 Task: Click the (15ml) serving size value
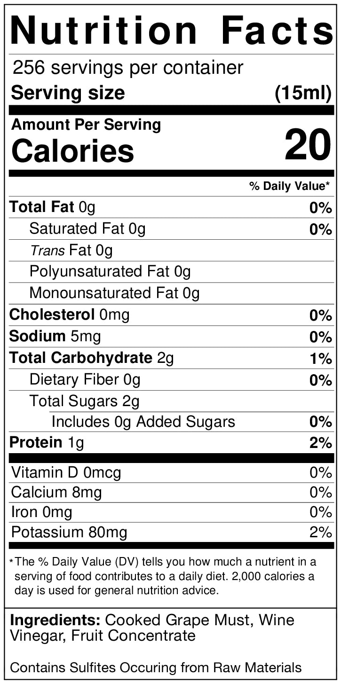pyautogui.click(x=303, y=93)
